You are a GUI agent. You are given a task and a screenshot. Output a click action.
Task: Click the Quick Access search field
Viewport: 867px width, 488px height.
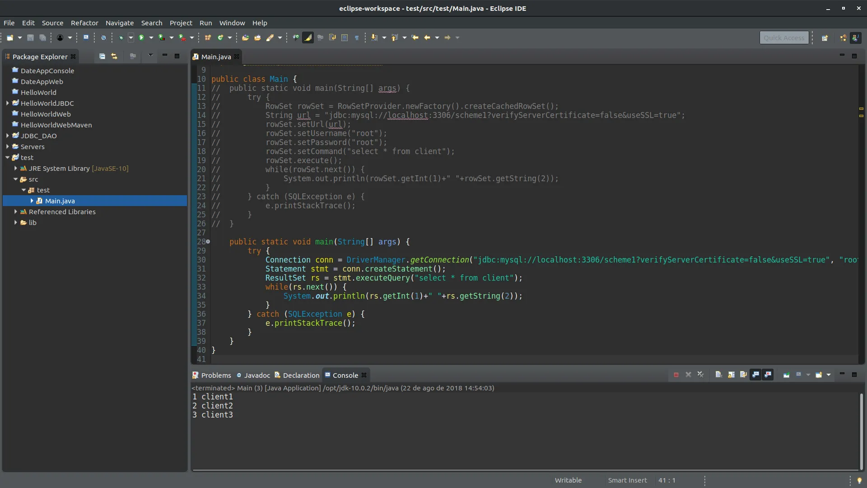[784, 38]
